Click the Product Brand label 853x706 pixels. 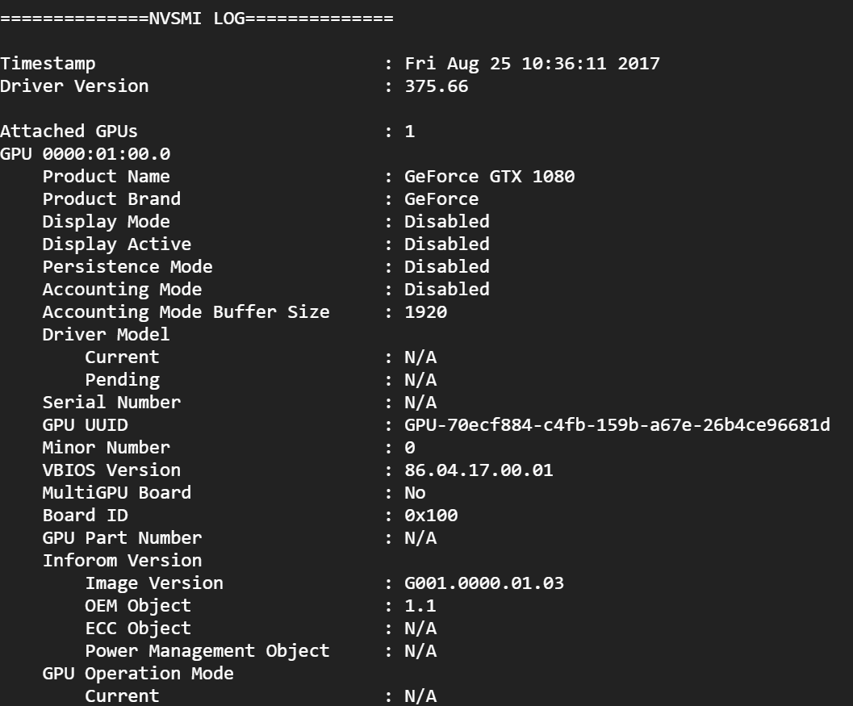(x=111, y=198)
